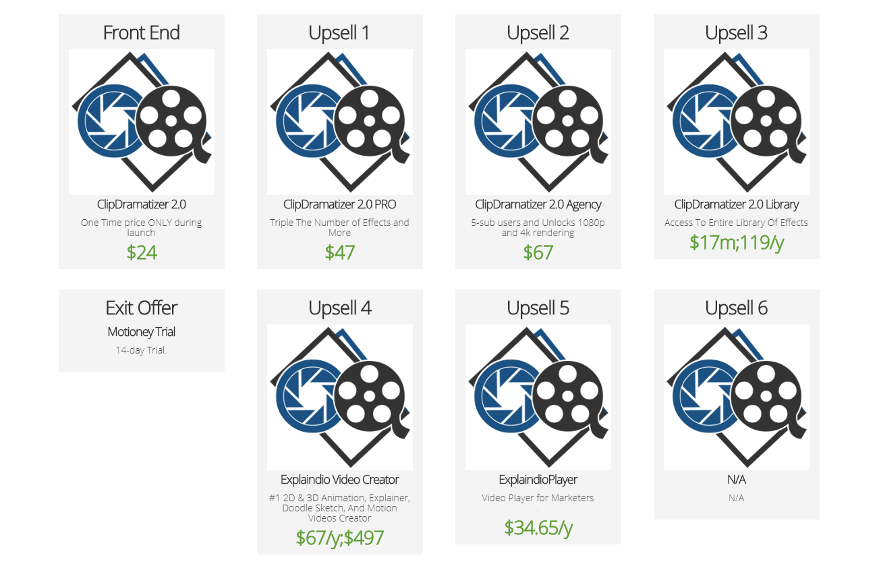This screenshot has height=566, width=881.
Task: Click the Upsell 1 product logo
Action: [x=340, y=122]
